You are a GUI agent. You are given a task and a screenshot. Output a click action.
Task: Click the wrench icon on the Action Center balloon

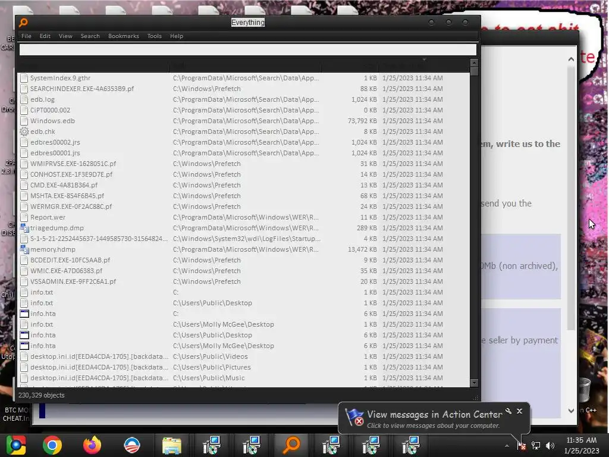coord(508,411)
